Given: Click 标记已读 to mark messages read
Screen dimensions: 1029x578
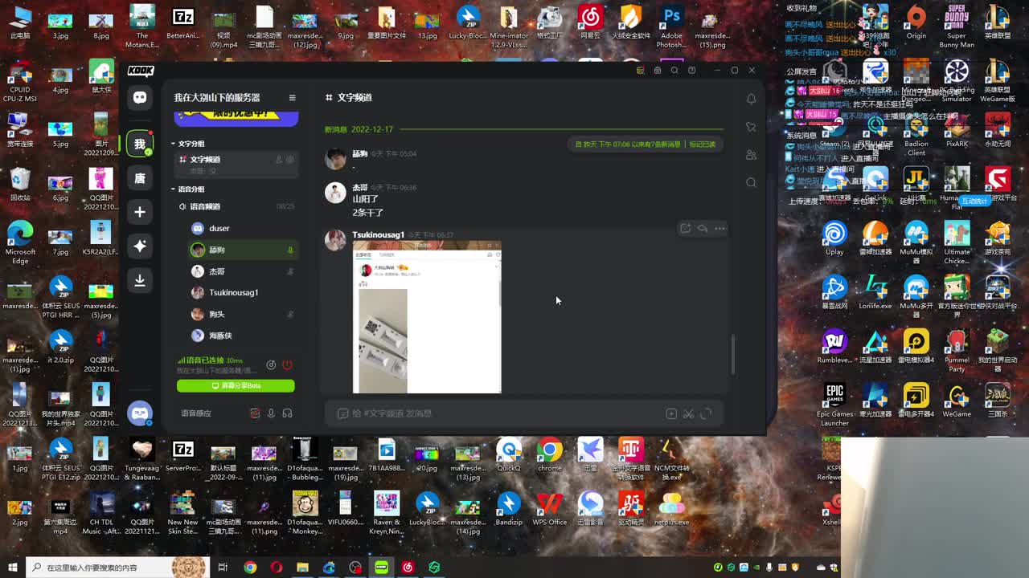Looking at the screenshot, I should click(702, 144).
